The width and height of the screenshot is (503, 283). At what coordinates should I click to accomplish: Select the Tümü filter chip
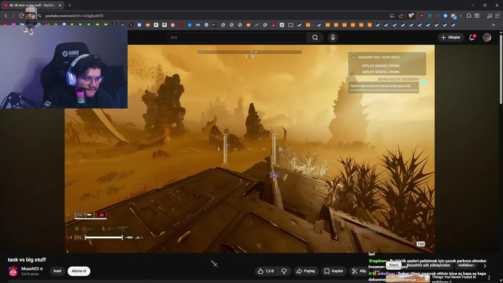(394, 265)
